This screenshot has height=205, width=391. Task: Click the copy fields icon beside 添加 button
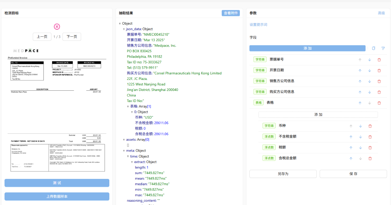point(373,48)
